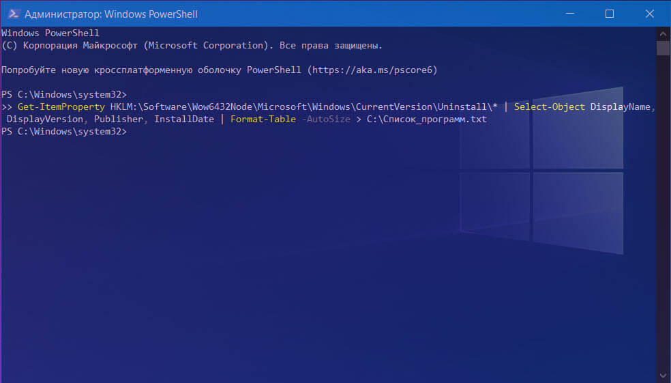Click the 'Publisher' property text
This screenshot has width=671, height=383.
coord(119,119)
